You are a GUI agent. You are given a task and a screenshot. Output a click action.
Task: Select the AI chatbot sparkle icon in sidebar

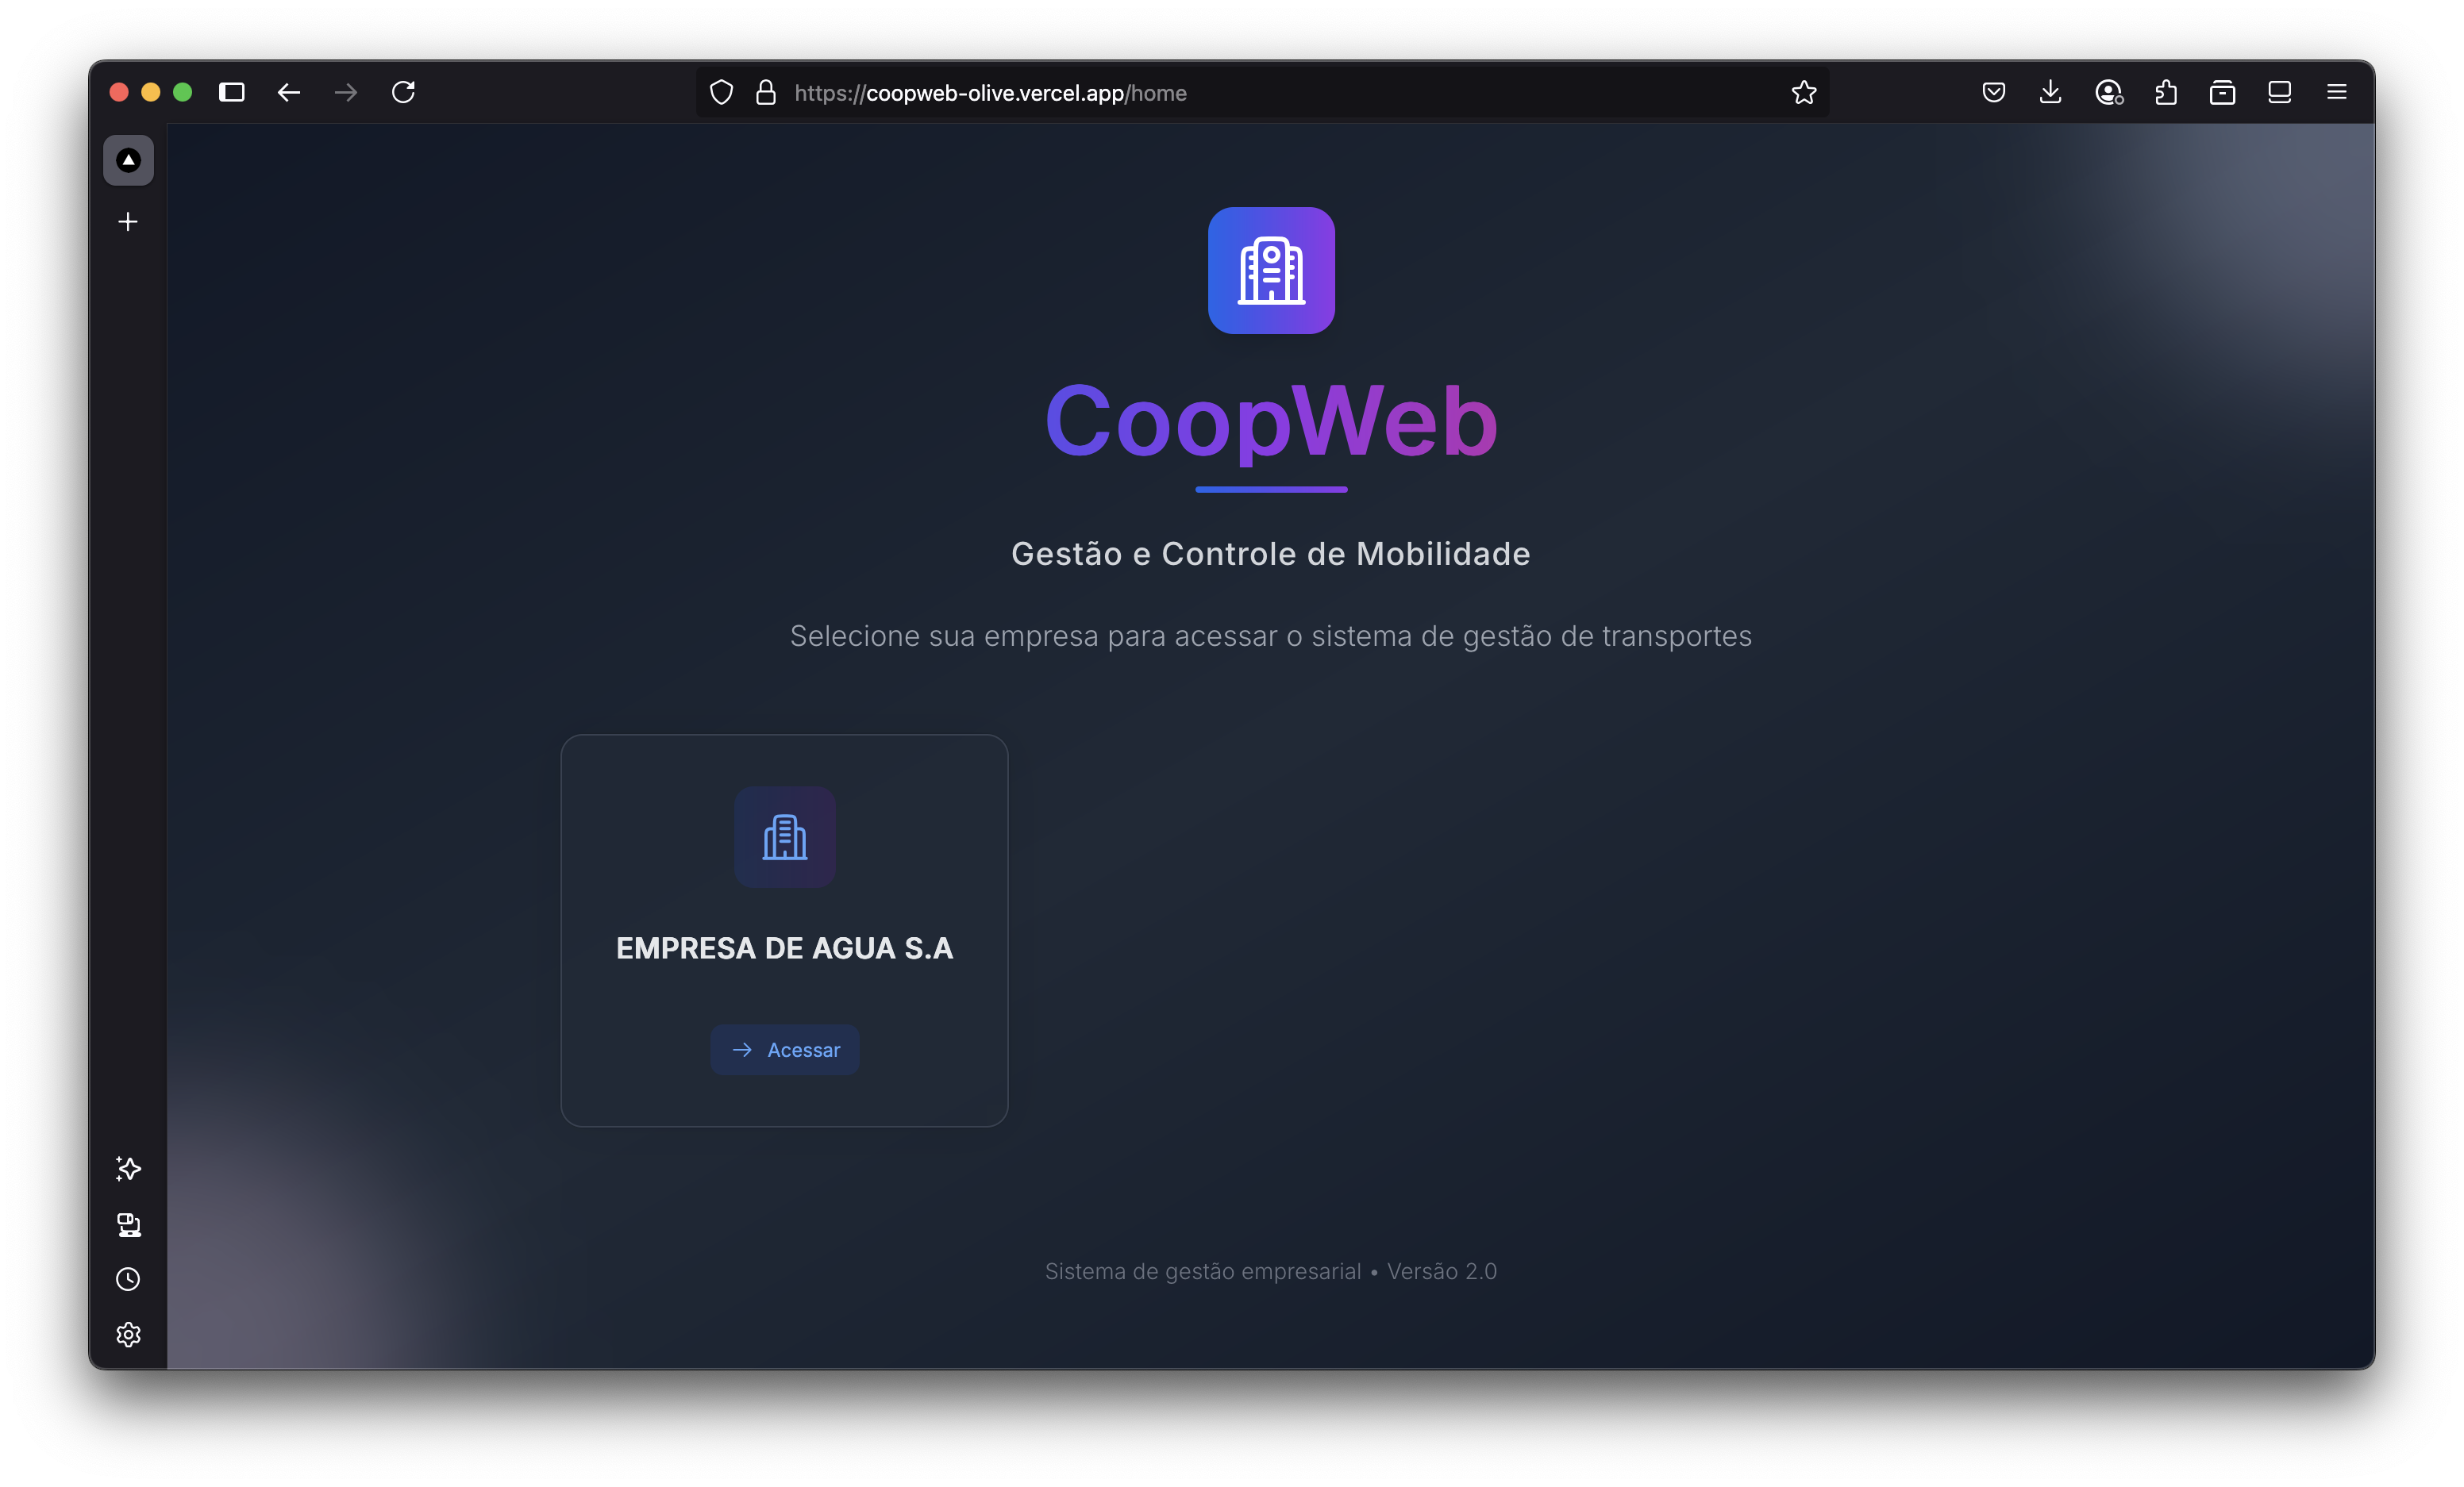click(128, 1170)
